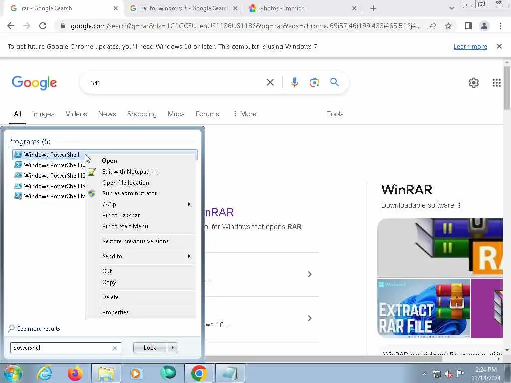This screenshot has height=383, width=511.
Task: Click the Action Center flag icon
Action: click(460, 374)
